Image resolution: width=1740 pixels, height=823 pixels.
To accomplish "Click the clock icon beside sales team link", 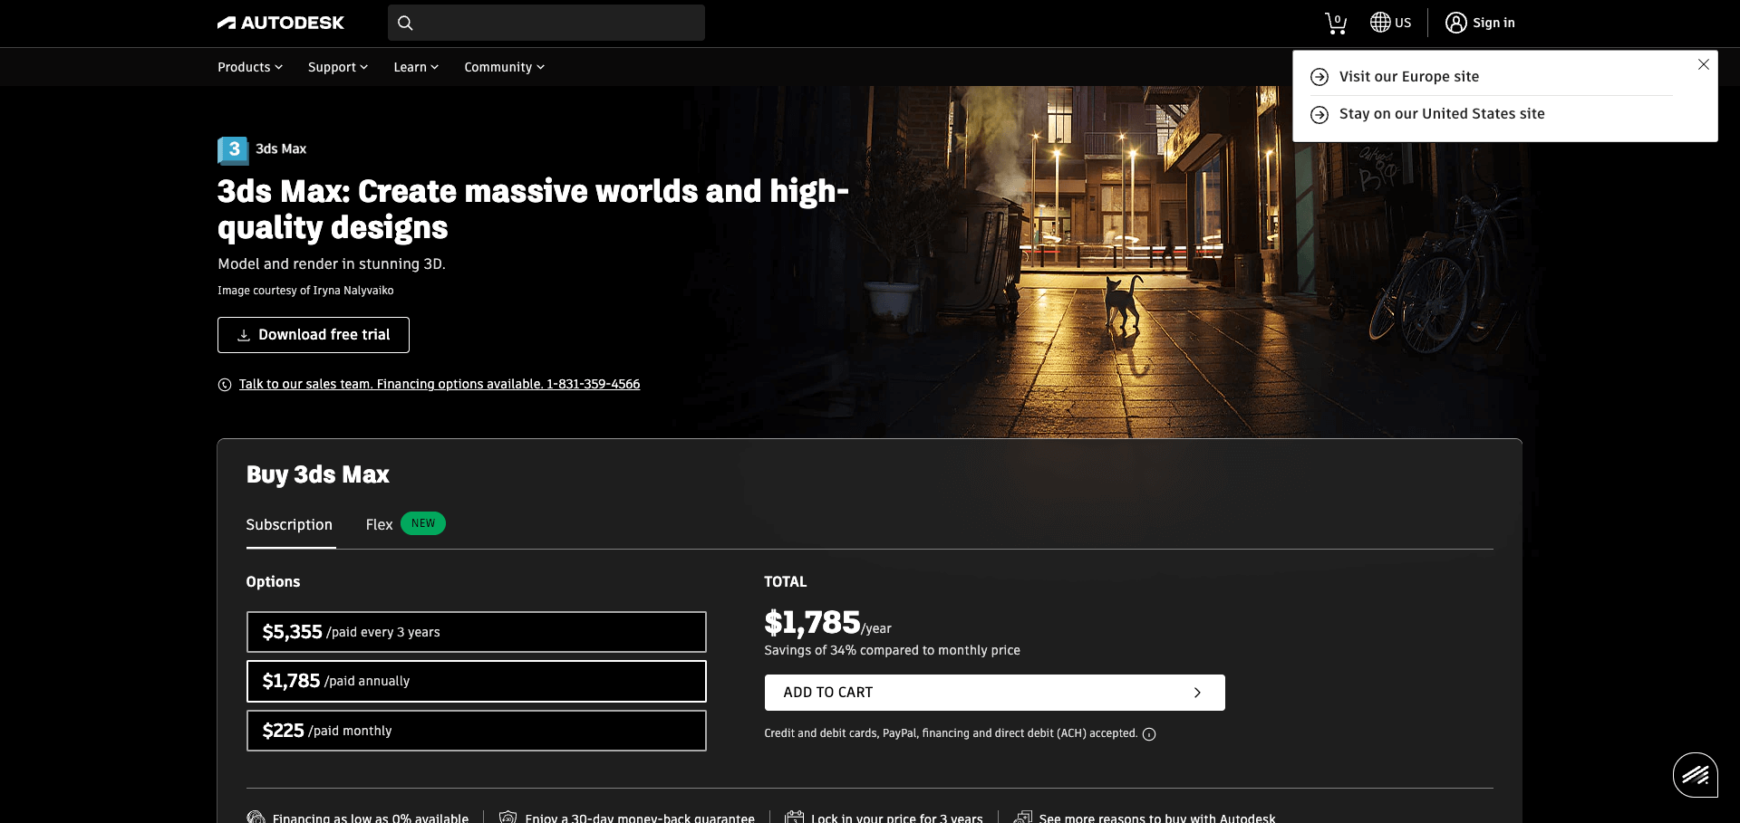I will [x=225, y=385].
